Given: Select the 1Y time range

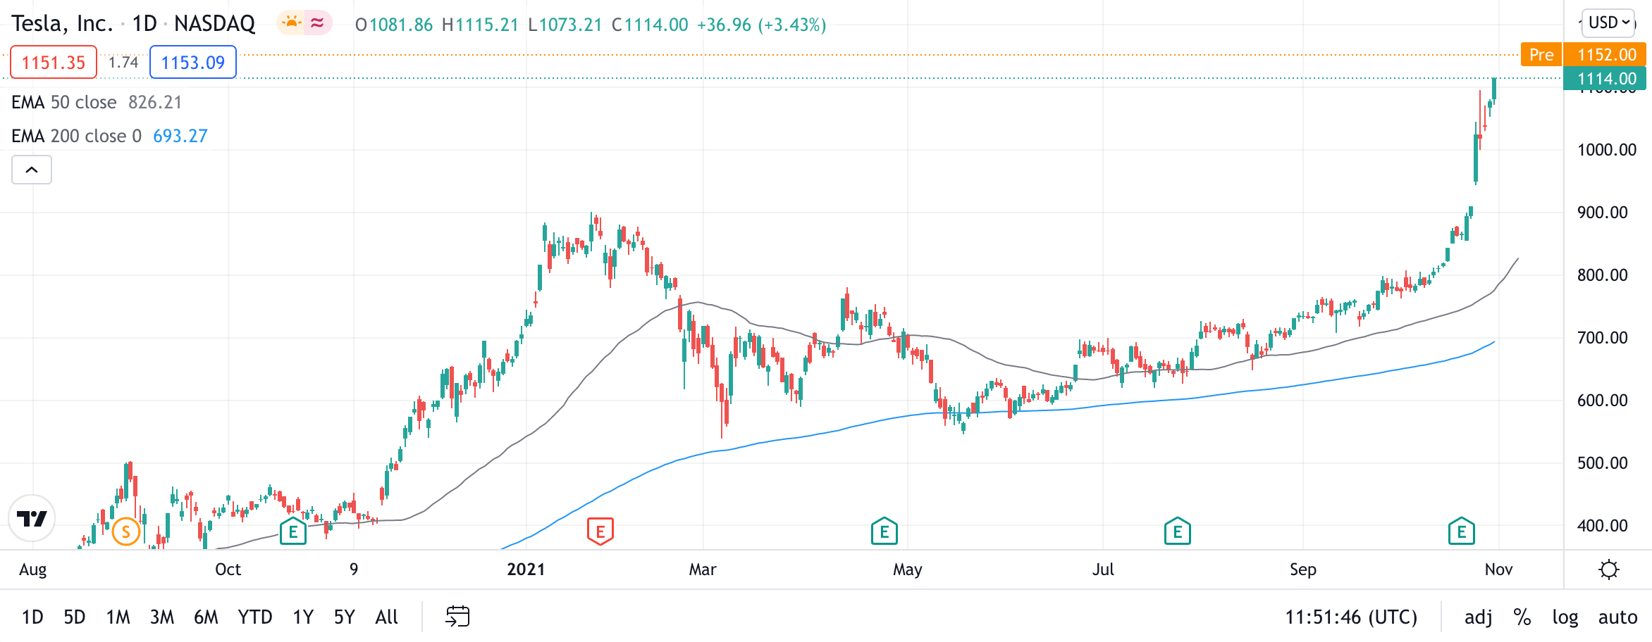Looking at the screenshot, I should tap(303, 617).
